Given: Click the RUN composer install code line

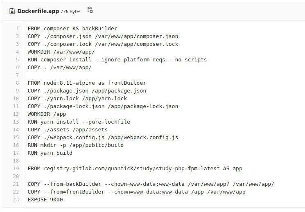Looking at the screenshot, I should 117,60.
